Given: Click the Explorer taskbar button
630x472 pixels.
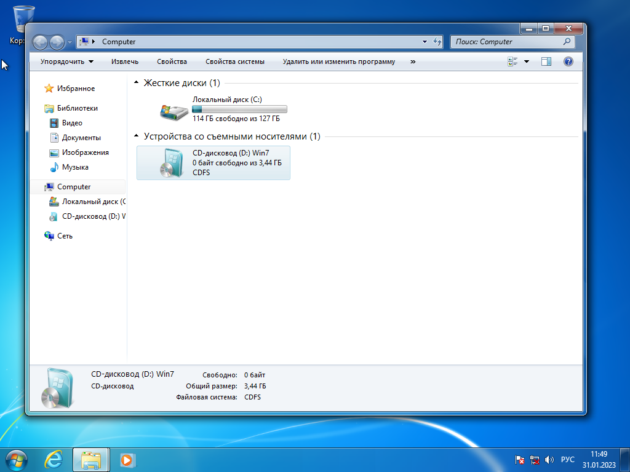Looking at the screenshot, I should click(91, 460).
